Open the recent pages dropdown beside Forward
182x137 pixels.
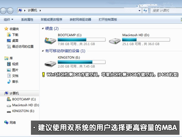point(15,11)
